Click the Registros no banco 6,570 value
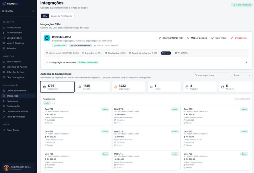This screenshot has width=254, height=173. click(x=155, y=53)
